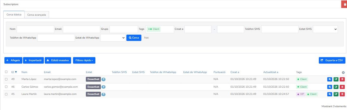Delete the Carlos Gómez subscriber
Screen dimensions: 347x110
pyautogui.click(x=342, y=87)
